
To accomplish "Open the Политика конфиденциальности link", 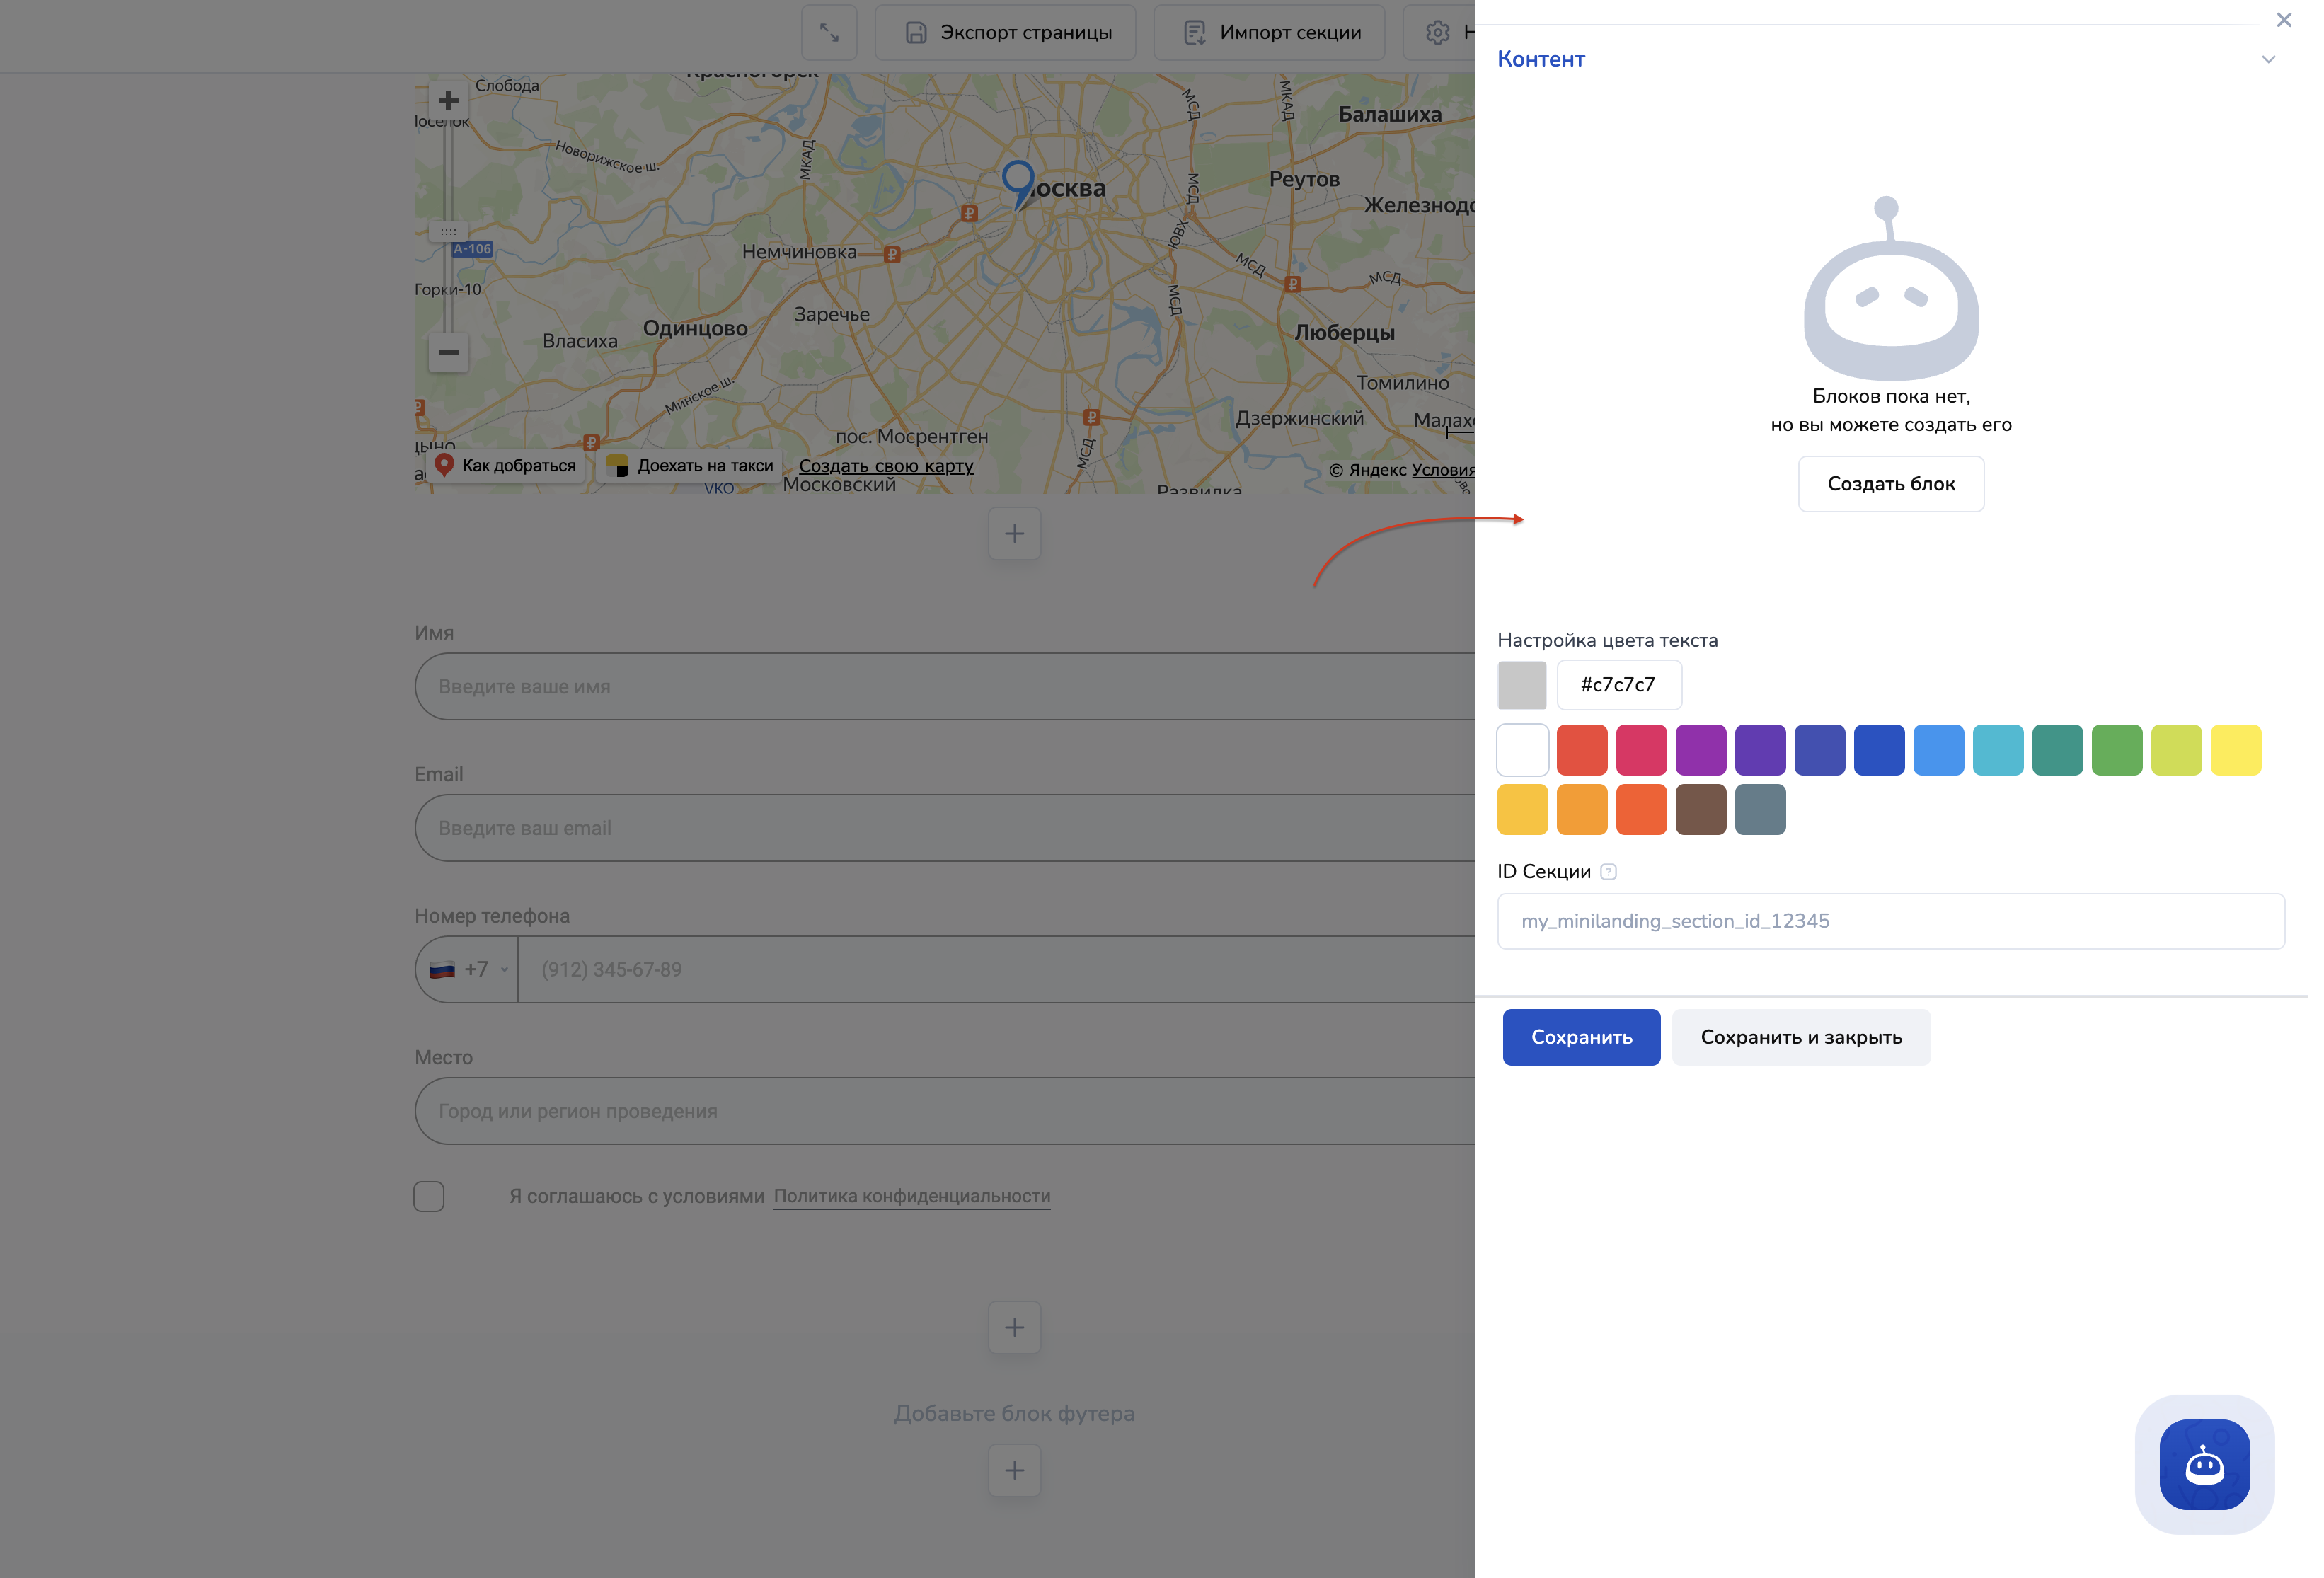I will [x=911, y=1196].
